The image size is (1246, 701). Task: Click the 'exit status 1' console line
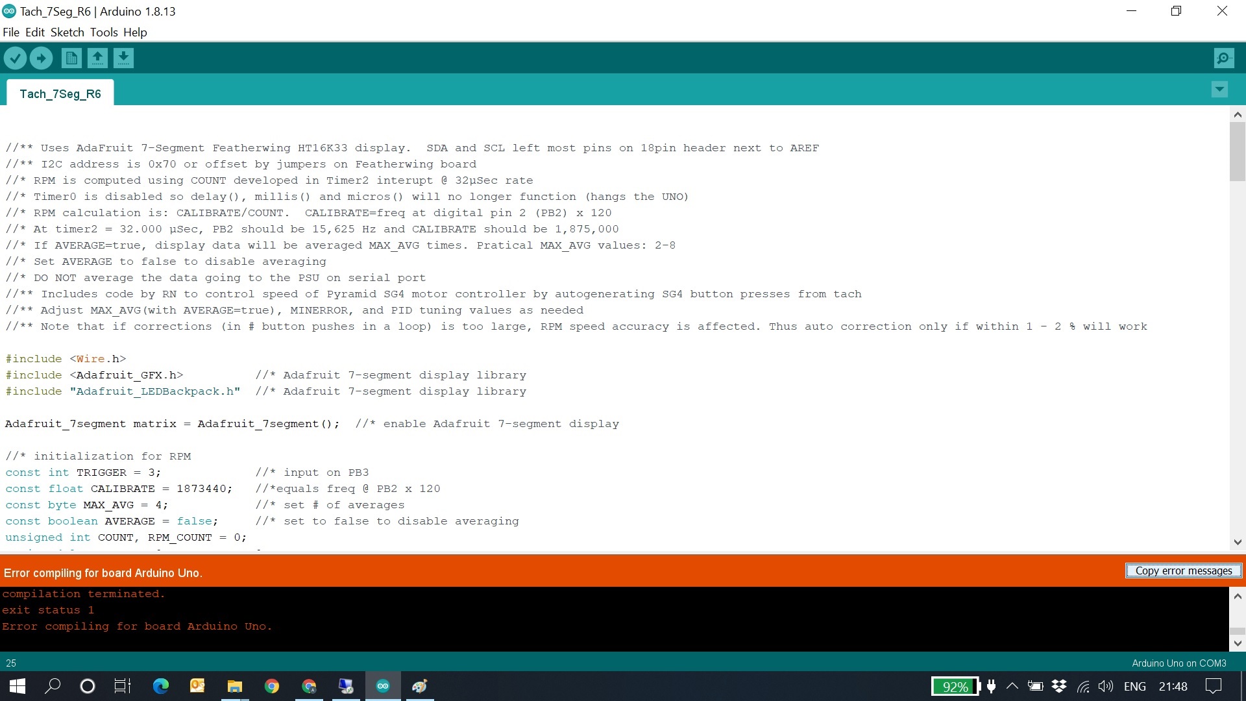pos(48,610)
